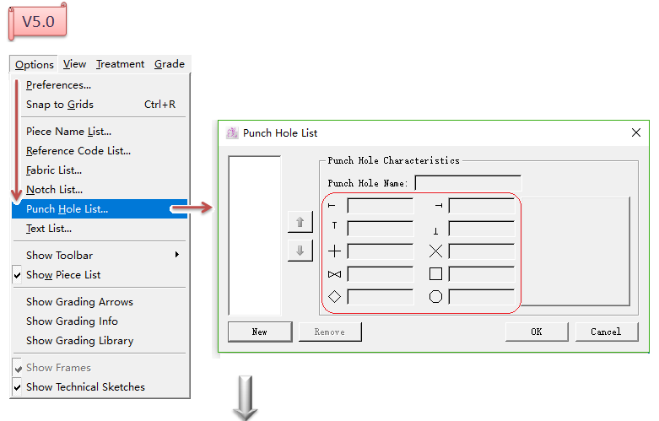Open the Treatment menu
This screenshot has height=421, width=659.
coord(120,64)
